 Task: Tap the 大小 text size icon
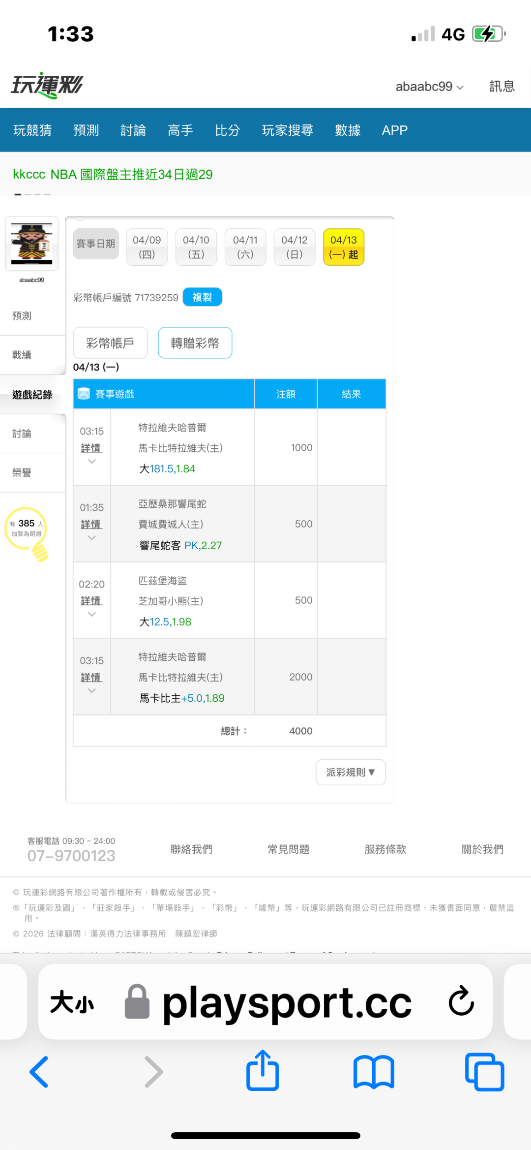click(x=72, y=1002)
